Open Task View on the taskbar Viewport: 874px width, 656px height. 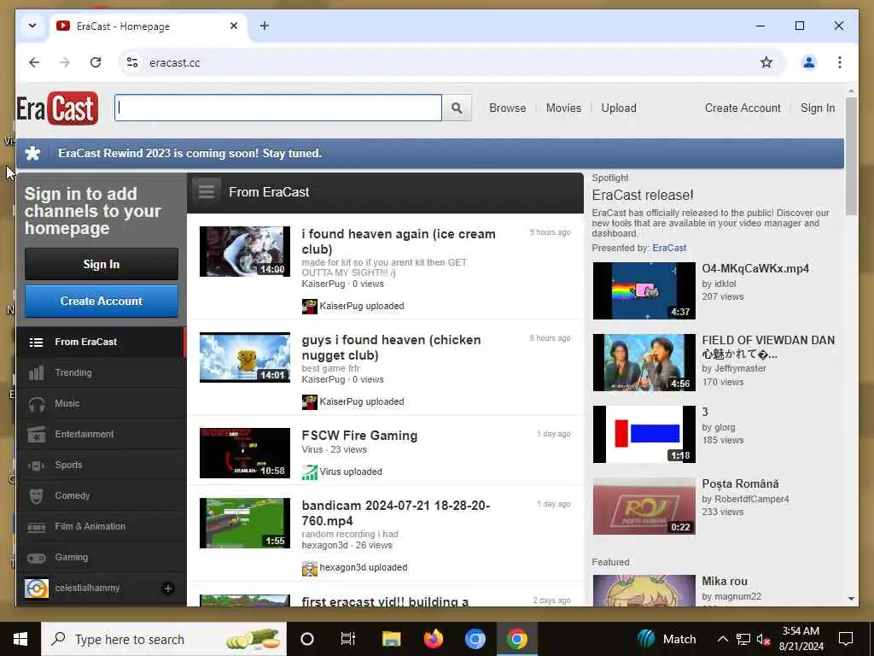[348, 639]
